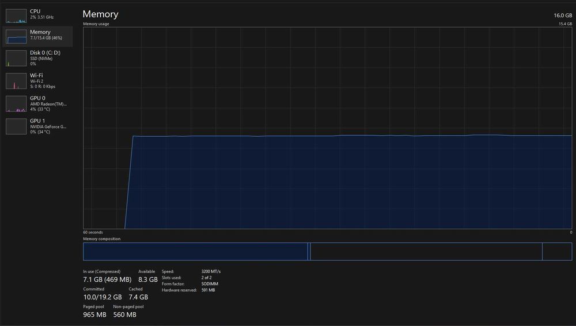The height and width of the screenshot is (326, 576).
Task: Click the 2 of 2 slots used value
Action: point(206,278)
